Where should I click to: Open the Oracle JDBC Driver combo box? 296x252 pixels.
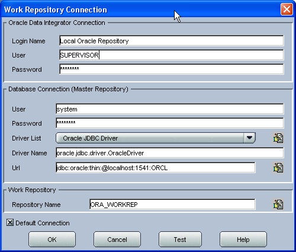[156, 138]
